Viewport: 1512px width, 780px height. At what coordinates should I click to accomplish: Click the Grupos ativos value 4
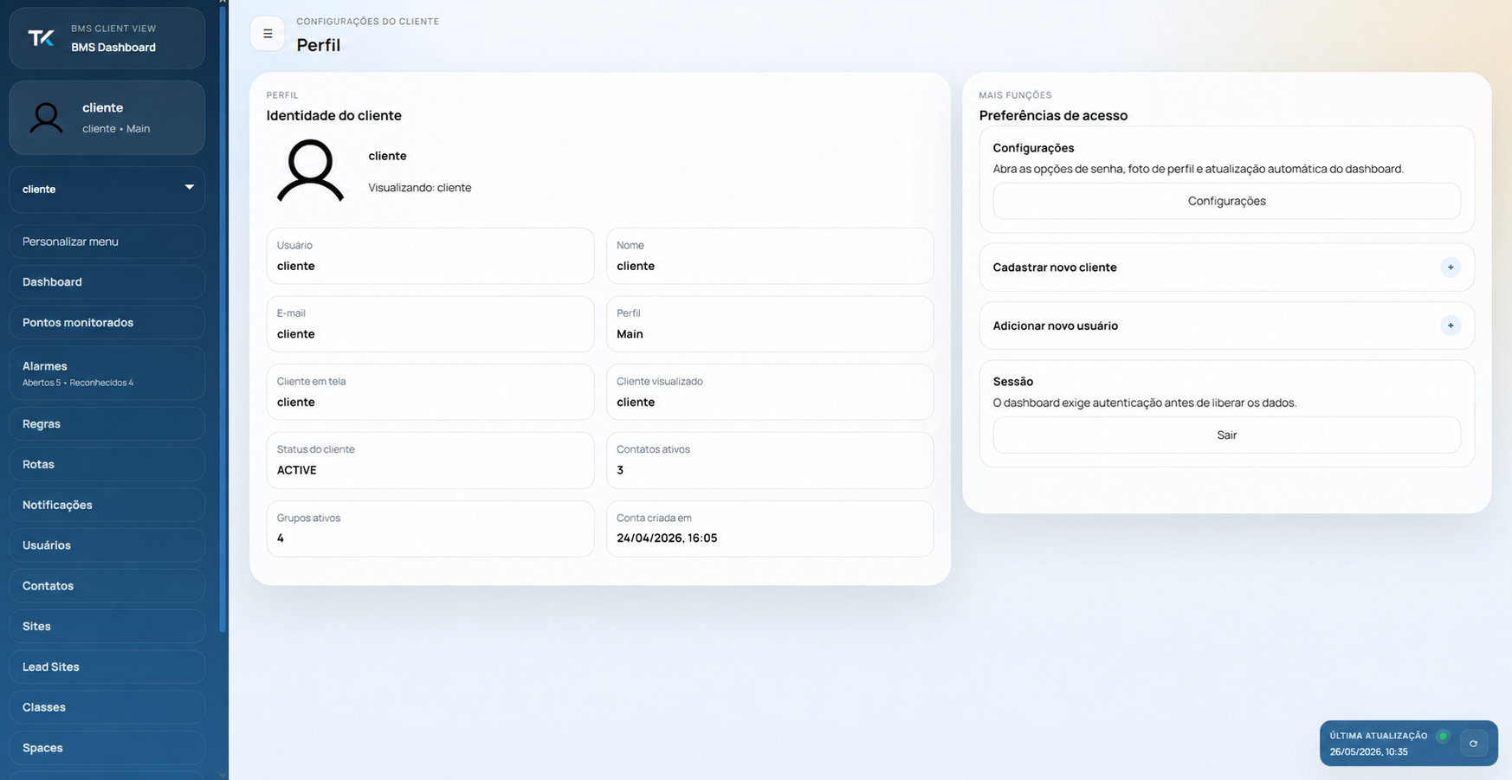[x=281, y=538]
